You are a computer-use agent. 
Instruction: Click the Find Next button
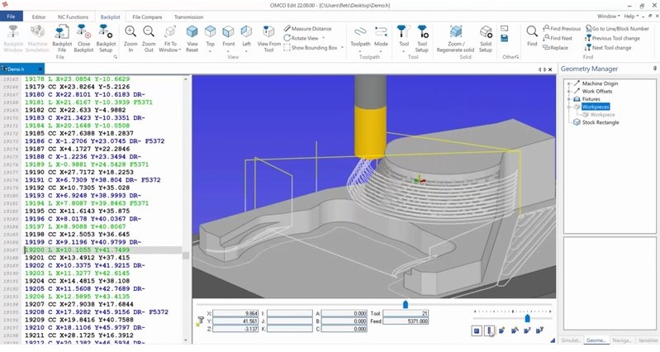click(x=560, y=38)
